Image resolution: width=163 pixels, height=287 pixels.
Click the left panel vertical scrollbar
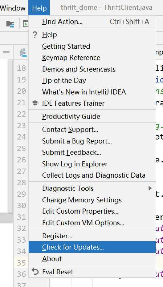pos(11,136)
